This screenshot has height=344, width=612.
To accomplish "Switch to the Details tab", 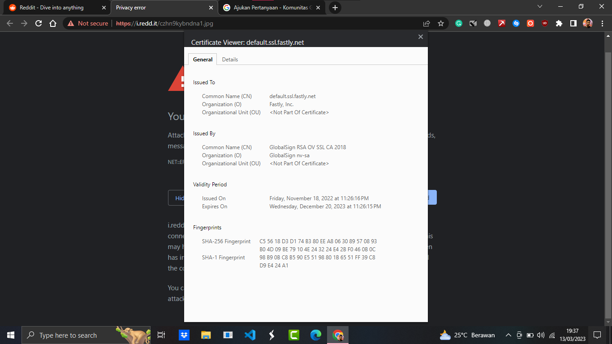I will coord(230,60).
